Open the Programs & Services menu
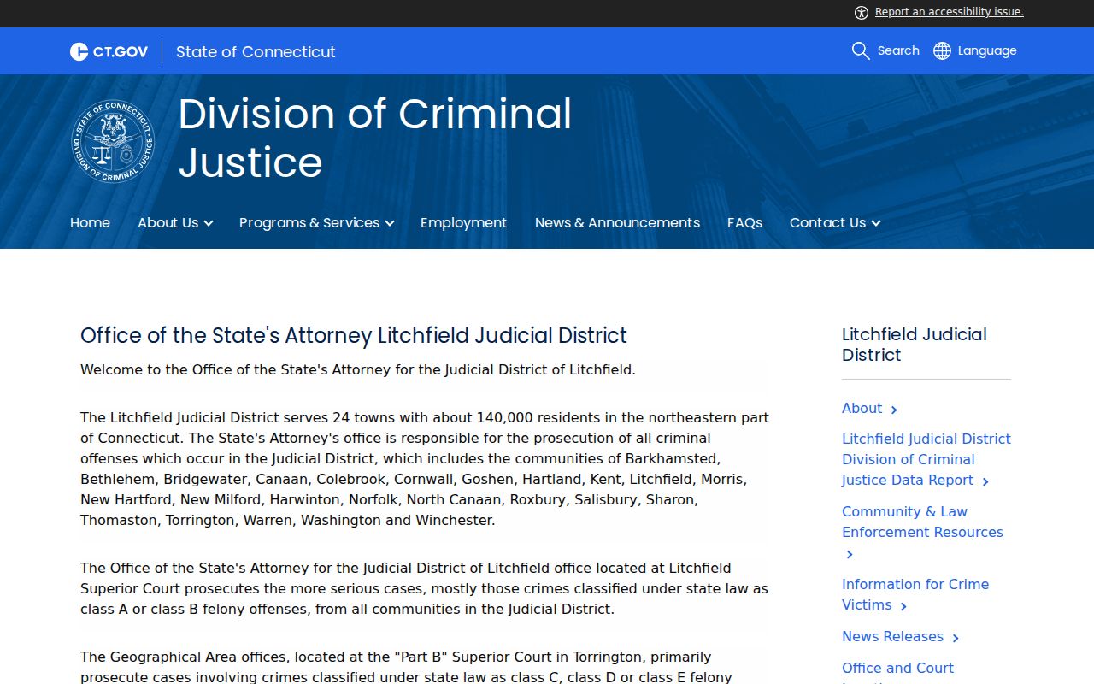Viewport: 1094px width, 684px height. click(x=309, y=222)
